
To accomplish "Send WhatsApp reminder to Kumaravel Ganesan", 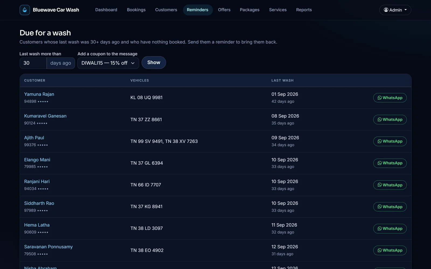I will pyautogui.click(x=390, y=119).
